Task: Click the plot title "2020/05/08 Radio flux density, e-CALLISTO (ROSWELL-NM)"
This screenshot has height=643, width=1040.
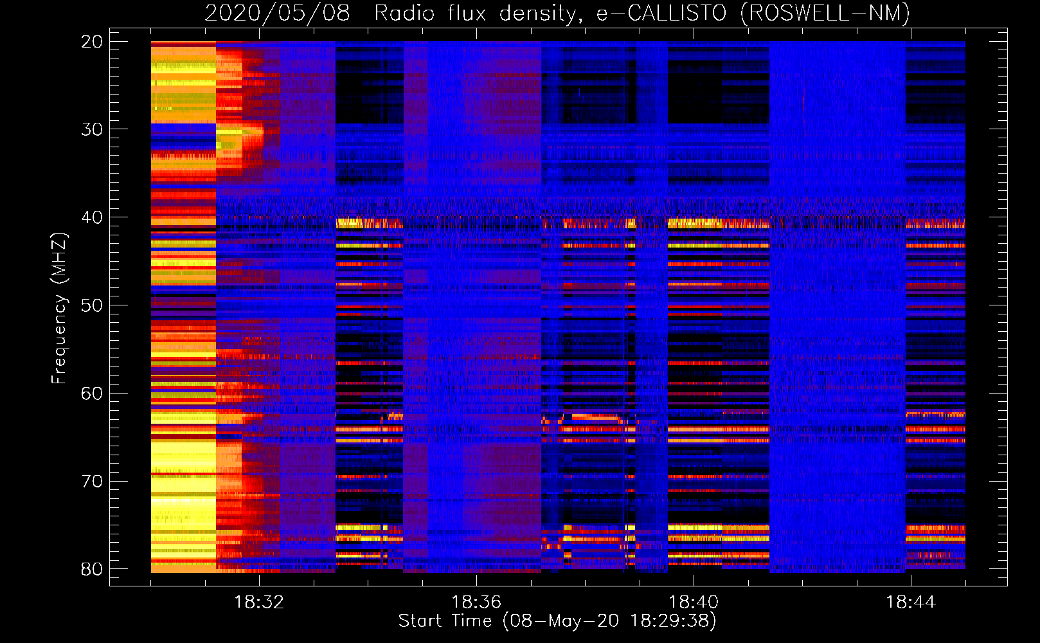Action: click(x=557, y=13)
